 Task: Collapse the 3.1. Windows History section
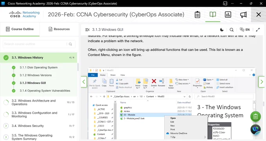(x=38, y=58)
